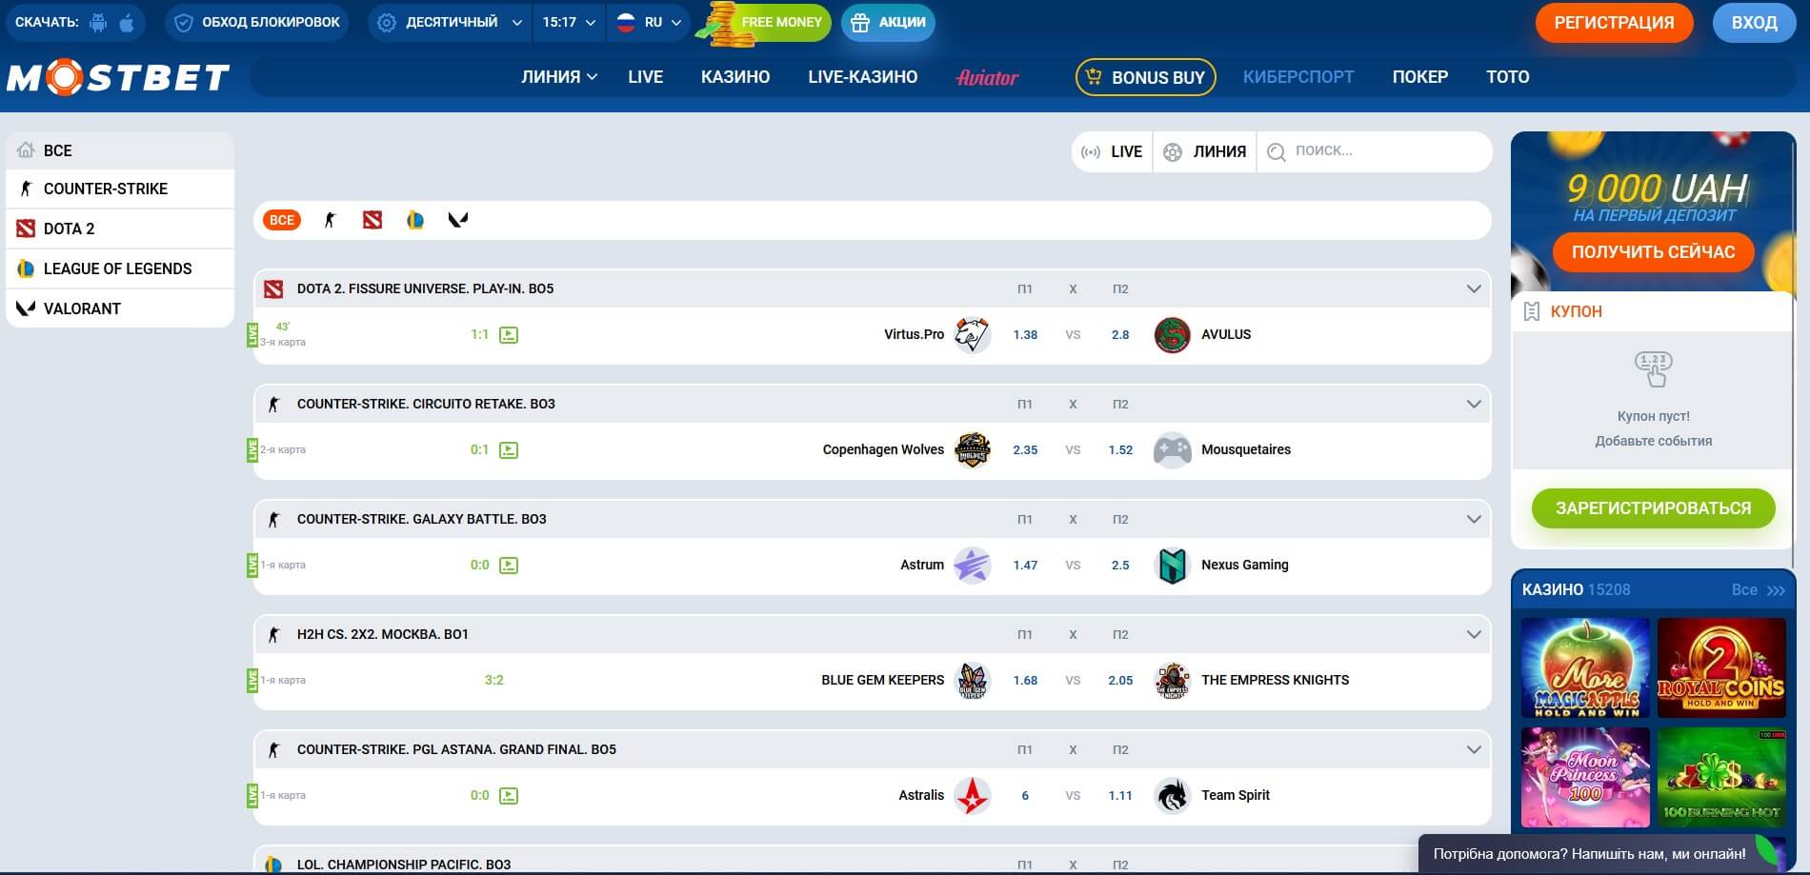Open the 15:17 time zone dropdown
Image resolution: width=1810 pixels, height=875 pixels.
(569, 22)
